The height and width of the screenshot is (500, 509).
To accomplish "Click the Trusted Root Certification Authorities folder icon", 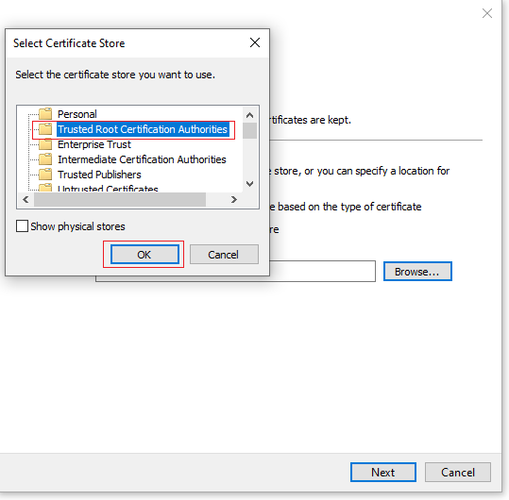I will 45,129.
